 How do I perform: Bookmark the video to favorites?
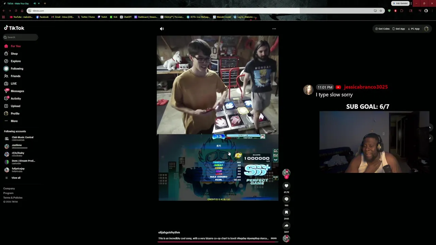coord(286,212)
